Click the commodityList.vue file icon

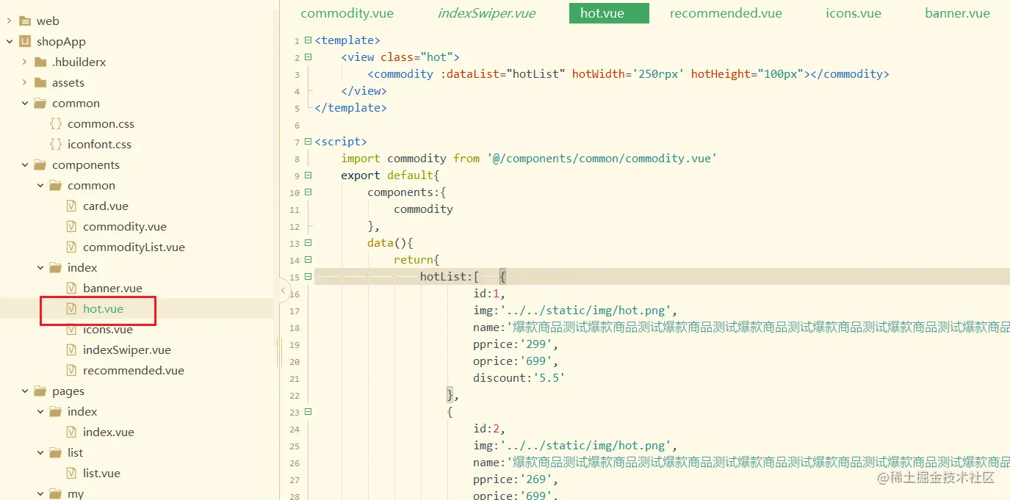click(x=71, y=247)
